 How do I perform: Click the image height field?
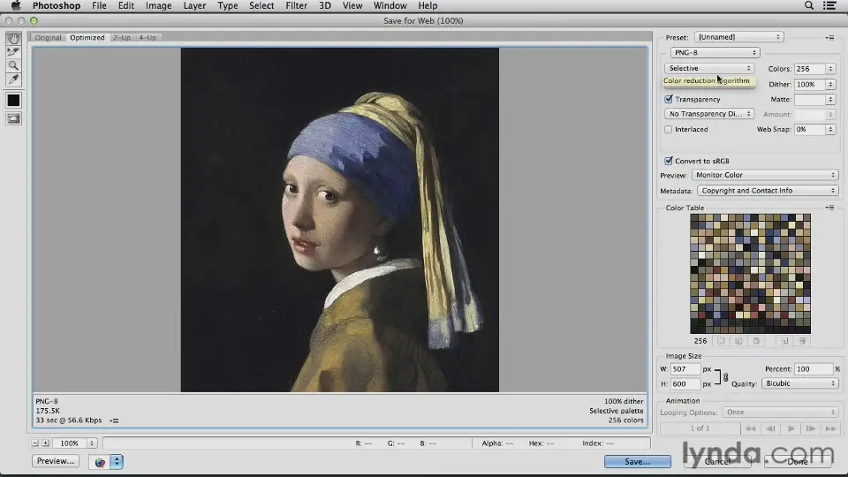(685, 383)
